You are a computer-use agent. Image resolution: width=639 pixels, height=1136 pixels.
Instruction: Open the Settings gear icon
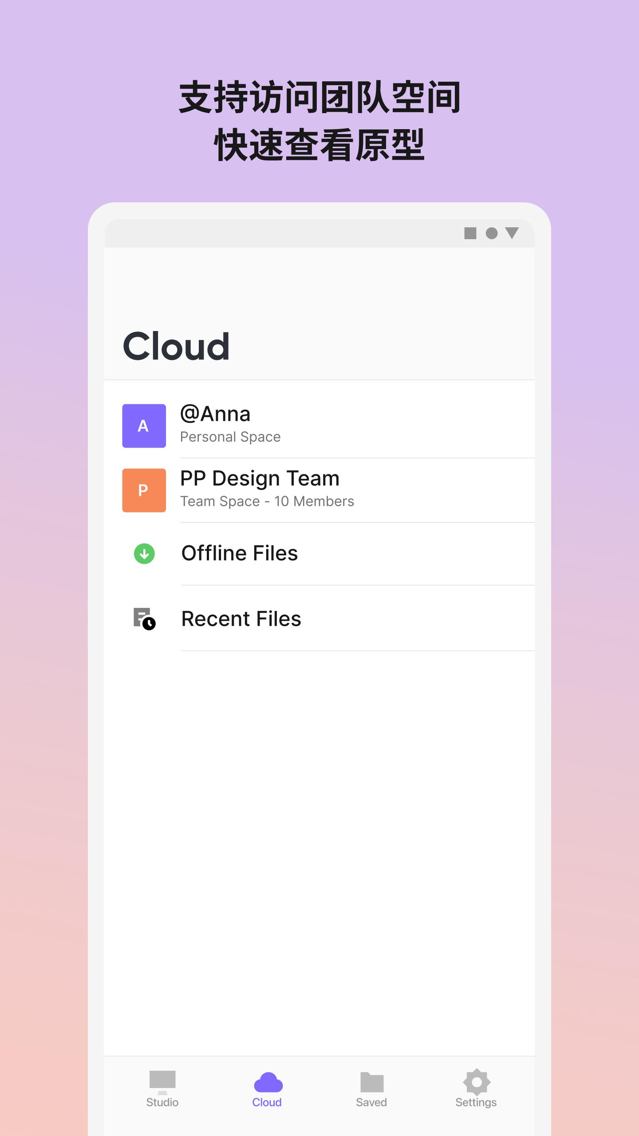click(x=477, y=1082)
